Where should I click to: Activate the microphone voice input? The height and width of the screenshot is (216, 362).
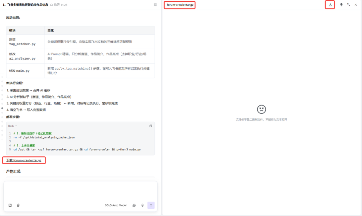(x=142, y=205)
